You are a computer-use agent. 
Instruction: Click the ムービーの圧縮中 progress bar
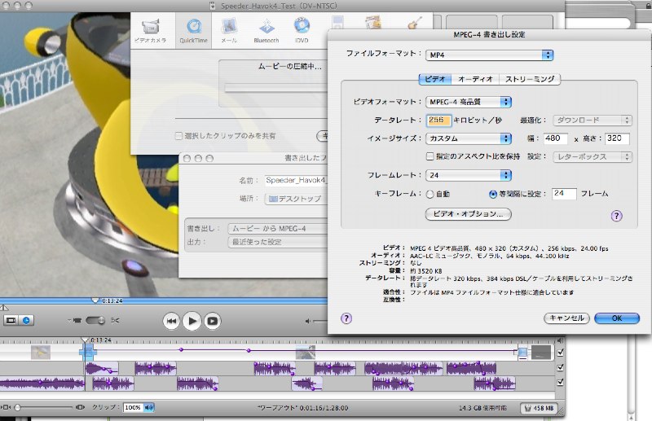(276, 87)
